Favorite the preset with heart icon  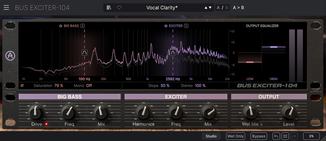point(119,8)
